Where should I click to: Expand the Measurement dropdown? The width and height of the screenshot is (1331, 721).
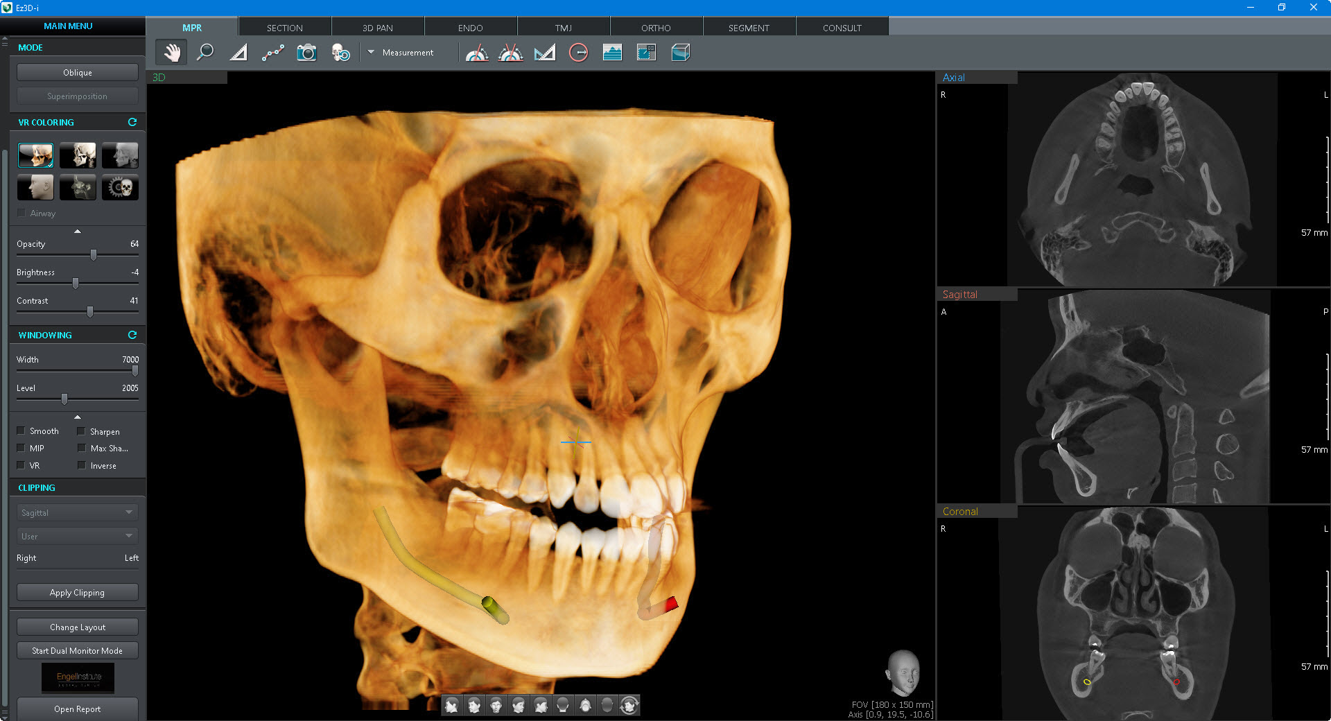[371, 52]
